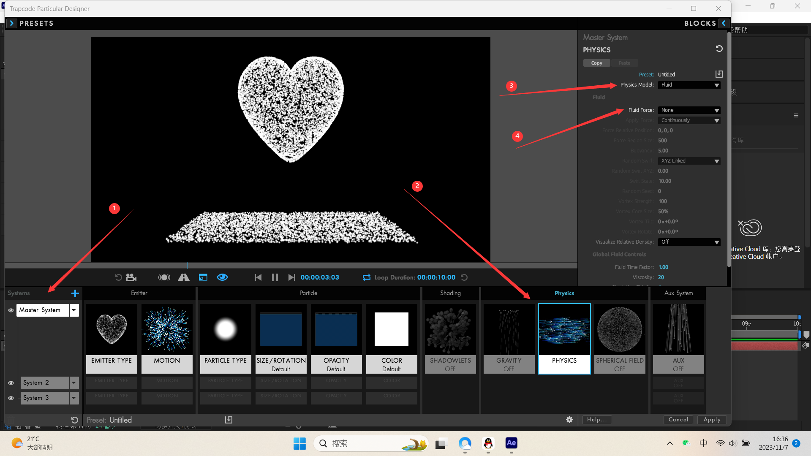Screen dimensions: 811x456
Task: Click the Loop Duration value 00:00:10:00
Action: [x=436, y=277]
